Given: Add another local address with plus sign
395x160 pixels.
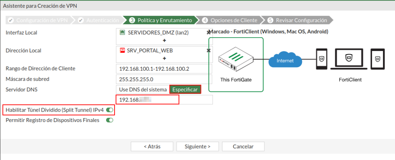Looking at the screenshot, I should click(x=164, y=58).
